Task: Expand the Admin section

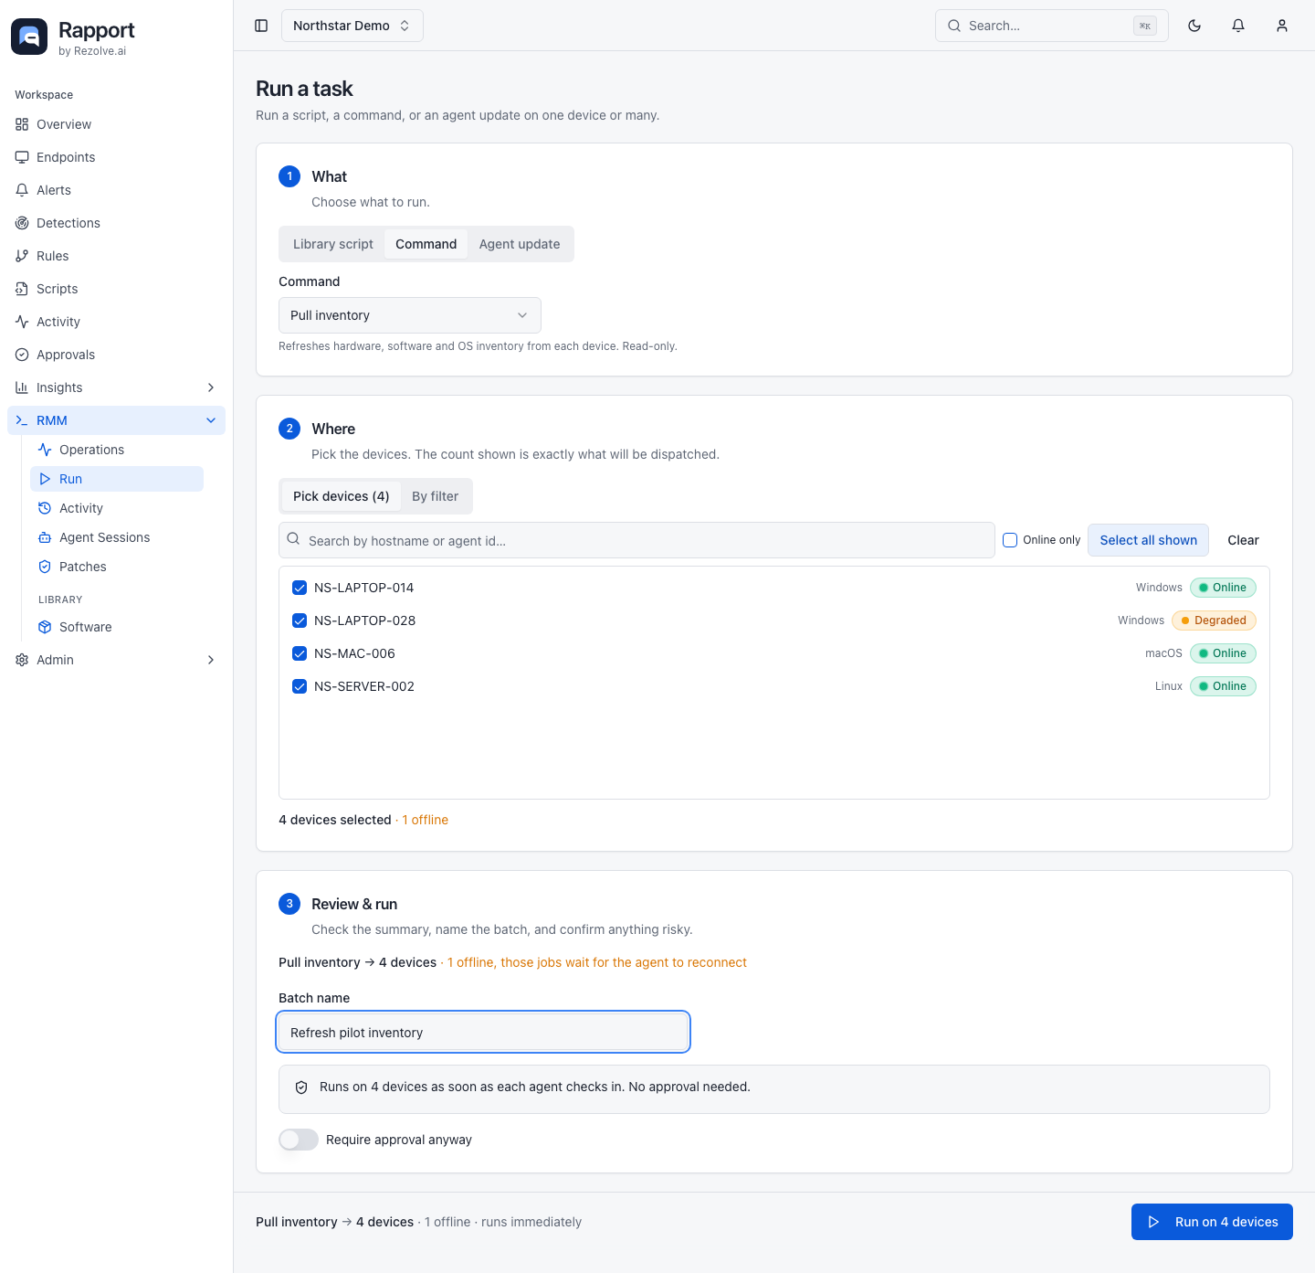Action: point(116,660)
